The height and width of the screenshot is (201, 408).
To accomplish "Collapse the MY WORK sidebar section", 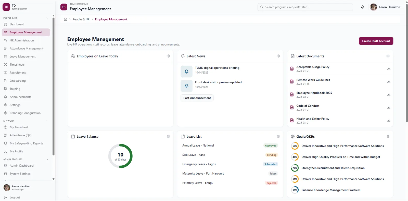I will click(x=47, y=121).
